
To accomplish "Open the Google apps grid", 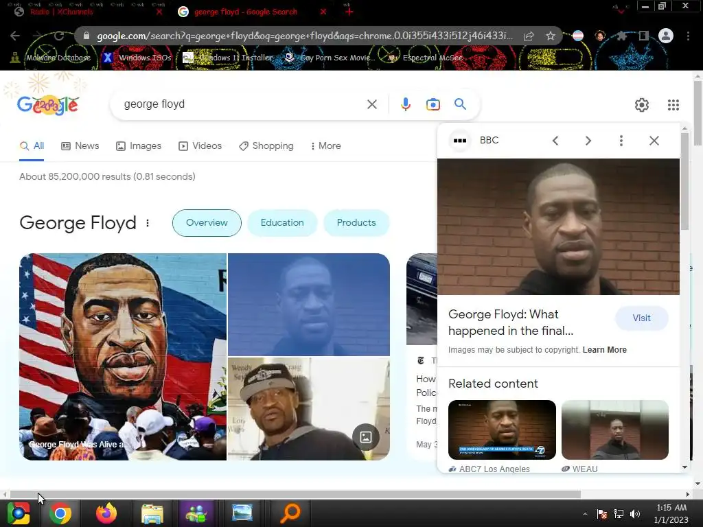I will pos(673,105).
